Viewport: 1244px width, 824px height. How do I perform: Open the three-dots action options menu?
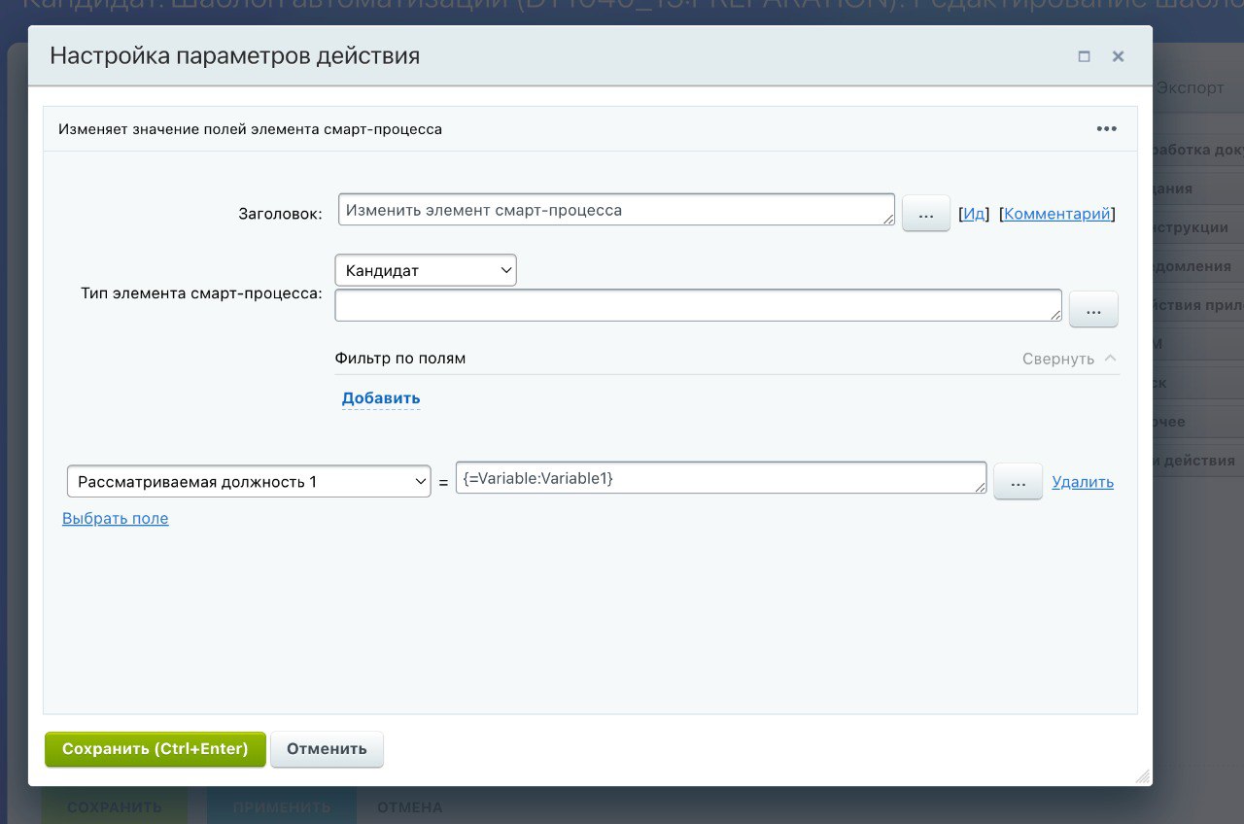[1106, 128]
